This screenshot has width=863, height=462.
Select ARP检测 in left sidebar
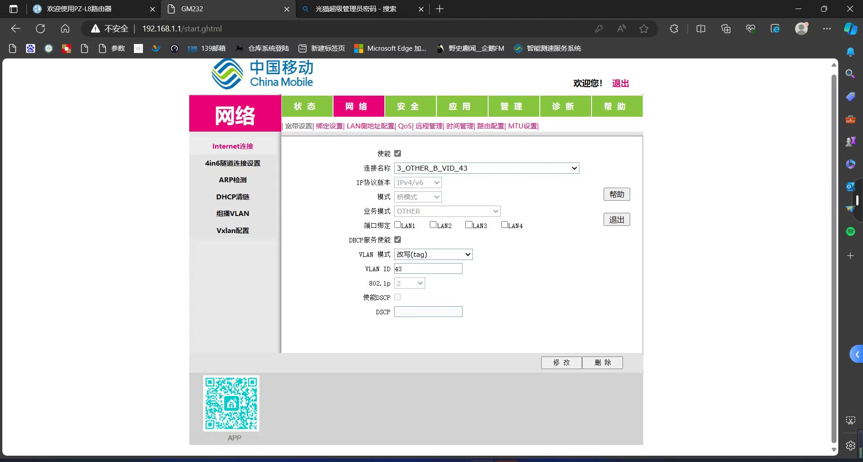[x=233, y=180]
